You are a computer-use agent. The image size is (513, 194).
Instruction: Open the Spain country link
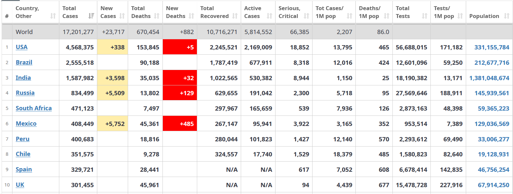pyautogui.click(x=24, y=169)
